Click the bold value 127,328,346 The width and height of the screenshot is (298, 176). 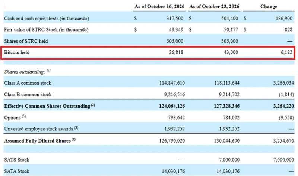[x=227, y=106]
